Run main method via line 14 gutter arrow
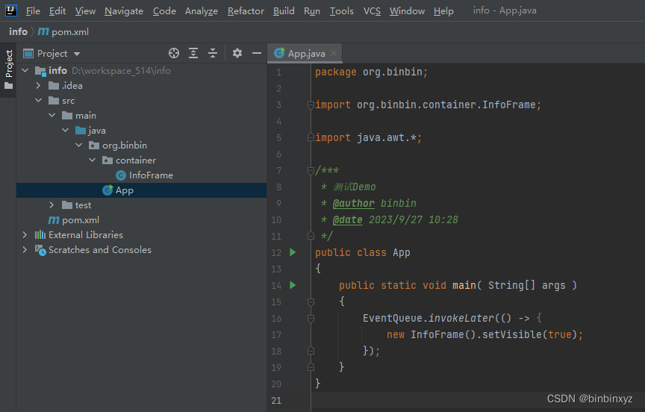Viewport: 645px width, 412px height. click(x=293, y=285)
